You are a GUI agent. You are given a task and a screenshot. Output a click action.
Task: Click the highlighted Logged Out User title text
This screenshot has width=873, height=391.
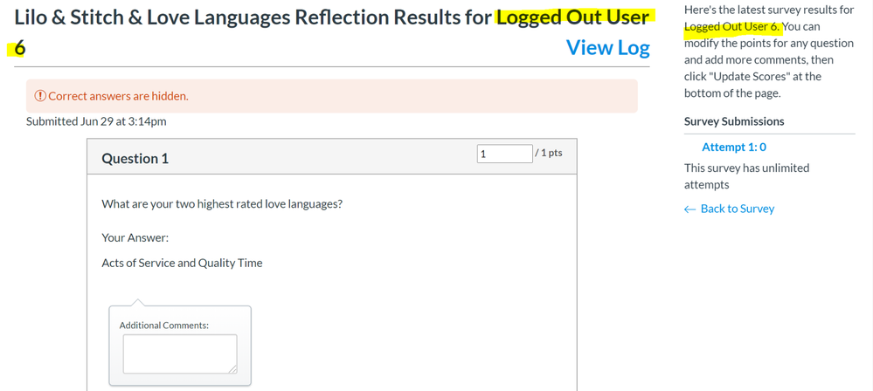(572, 17)
